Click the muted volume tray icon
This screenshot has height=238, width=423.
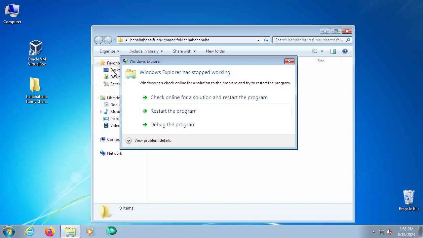(x=390, y=232)
